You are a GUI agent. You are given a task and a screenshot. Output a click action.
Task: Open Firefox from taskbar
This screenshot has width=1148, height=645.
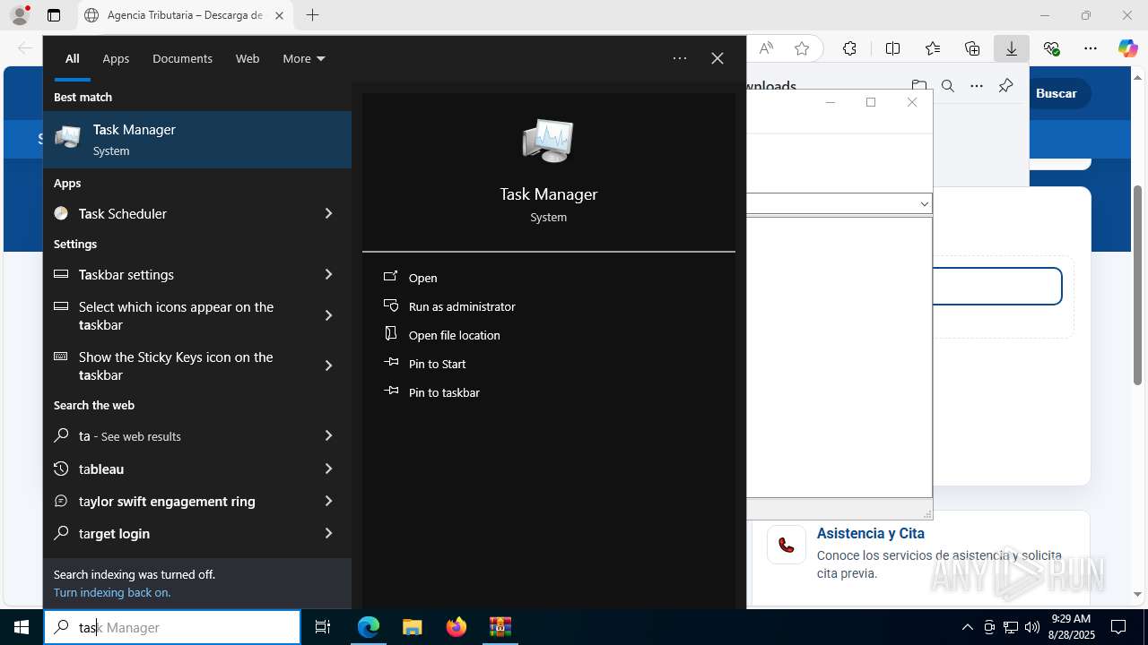click(457, 627)
